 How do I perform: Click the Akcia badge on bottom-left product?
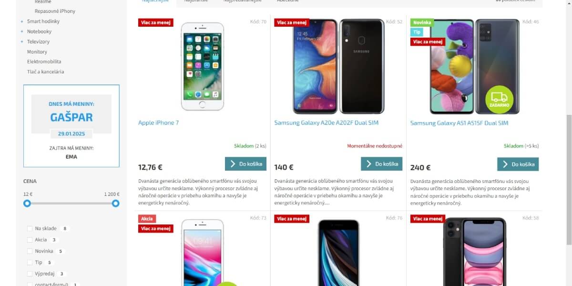pyautogui.click(x=147, y=219)
